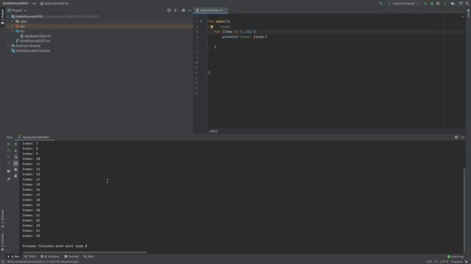Screen dimensions: 471x264
Task: Collapse the KotlinTutorial2021 root node
Action: tap(8, 16)
